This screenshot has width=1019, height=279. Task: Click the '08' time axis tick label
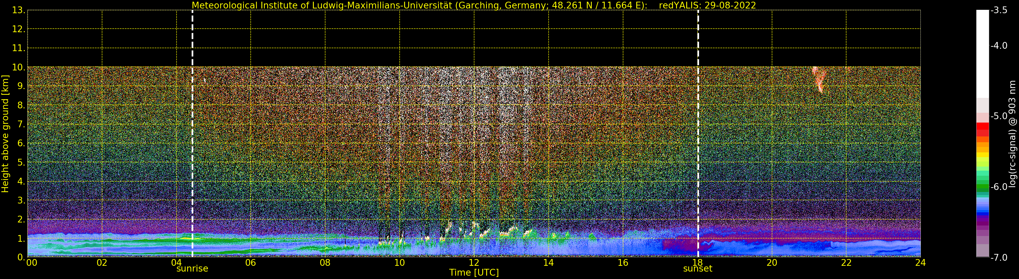325,263
